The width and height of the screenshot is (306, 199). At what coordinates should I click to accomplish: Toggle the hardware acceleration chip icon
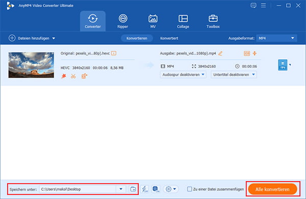tap(156, 189)
